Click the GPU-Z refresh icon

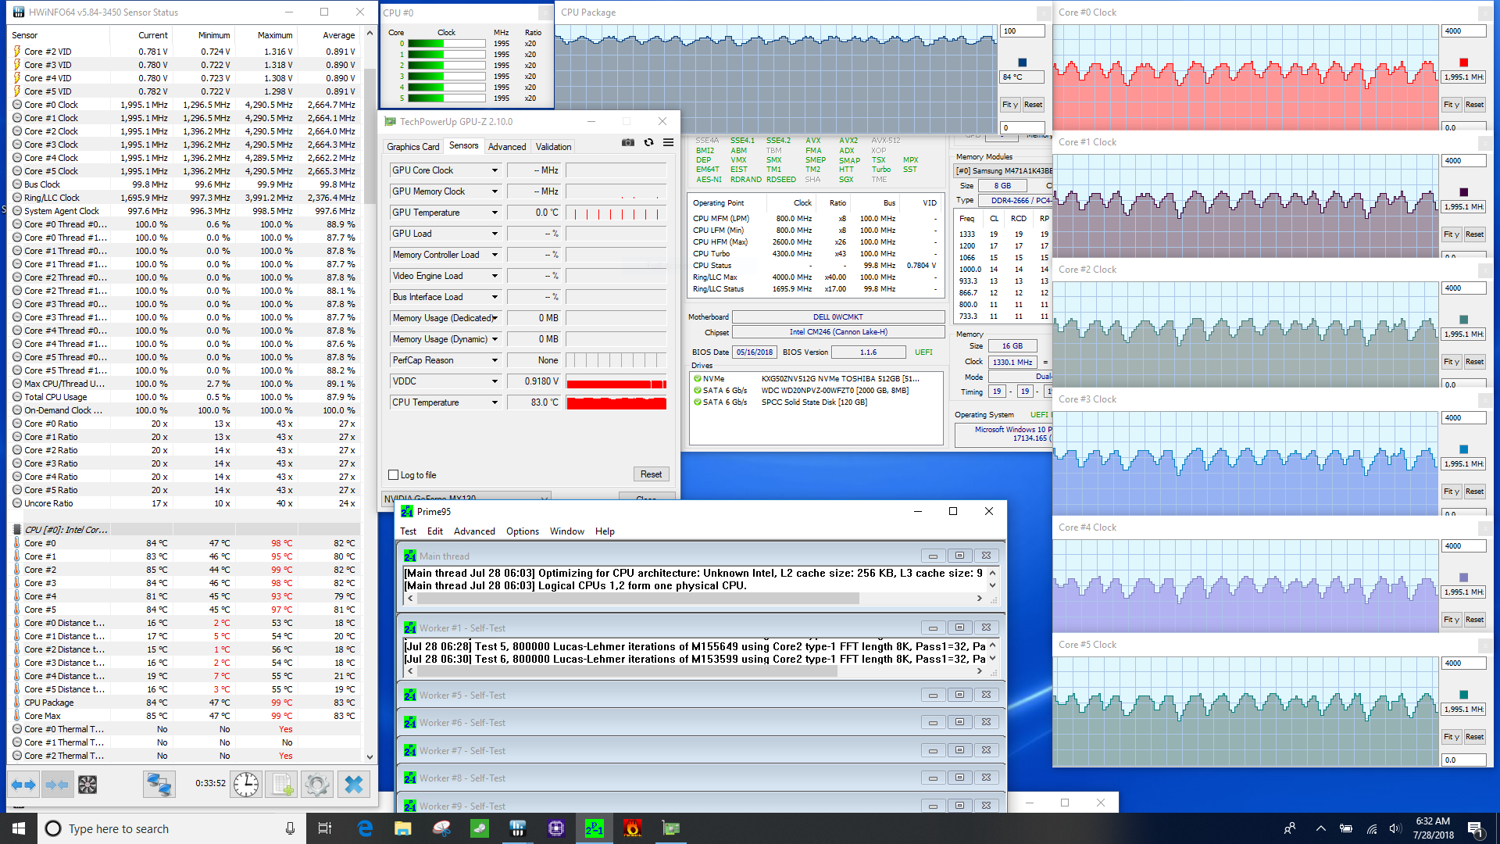coord(648,143)
